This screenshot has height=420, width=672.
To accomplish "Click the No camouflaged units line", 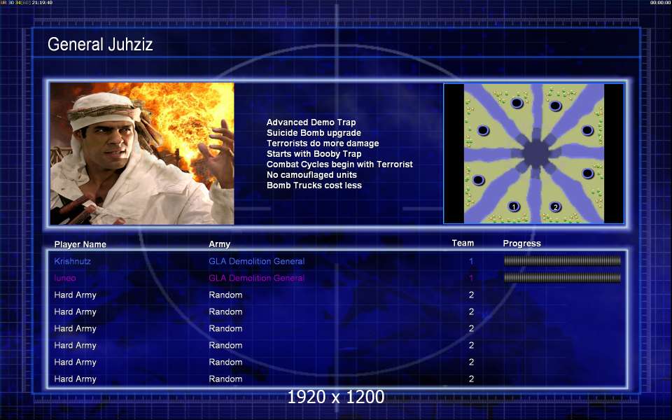I will 311,175.
